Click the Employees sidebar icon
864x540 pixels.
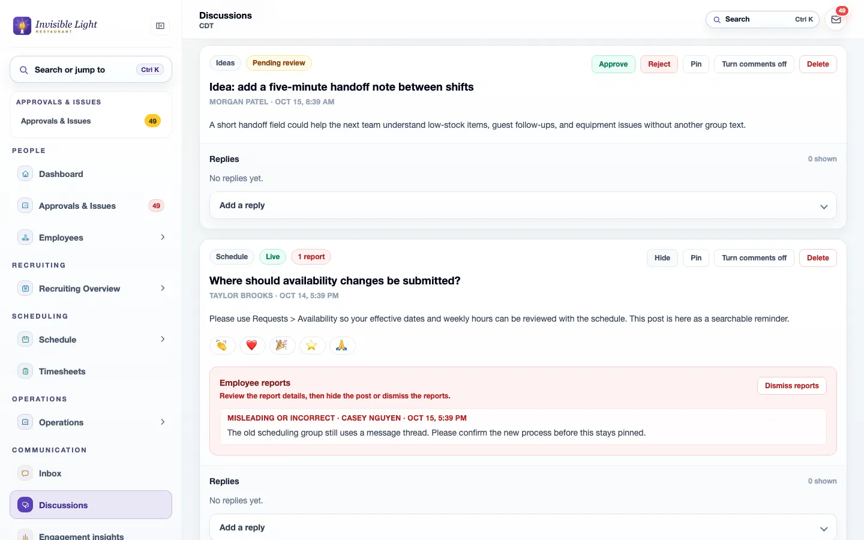coord(25,238)
